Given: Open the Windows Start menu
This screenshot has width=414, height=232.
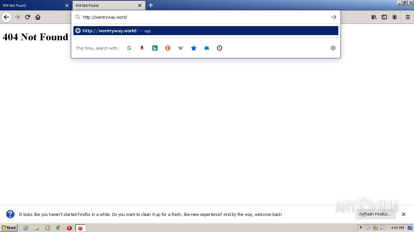Looking at the screenshot, I should point(9,228).
